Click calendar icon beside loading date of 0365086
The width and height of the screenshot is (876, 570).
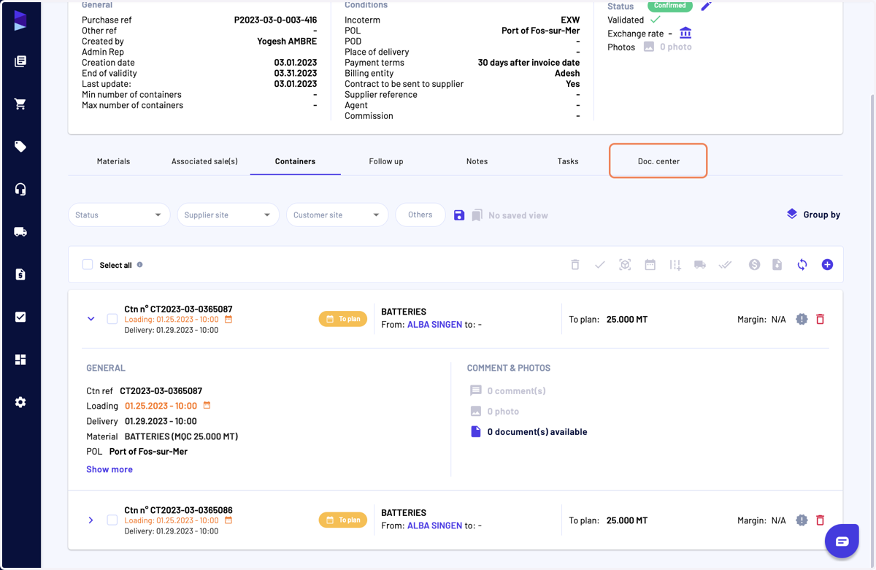click(x=228, y=520)
